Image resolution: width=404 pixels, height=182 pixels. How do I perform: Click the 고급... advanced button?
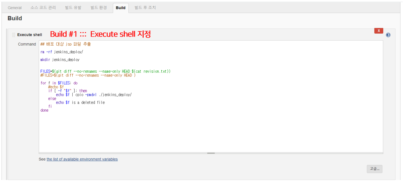point(375,169)
